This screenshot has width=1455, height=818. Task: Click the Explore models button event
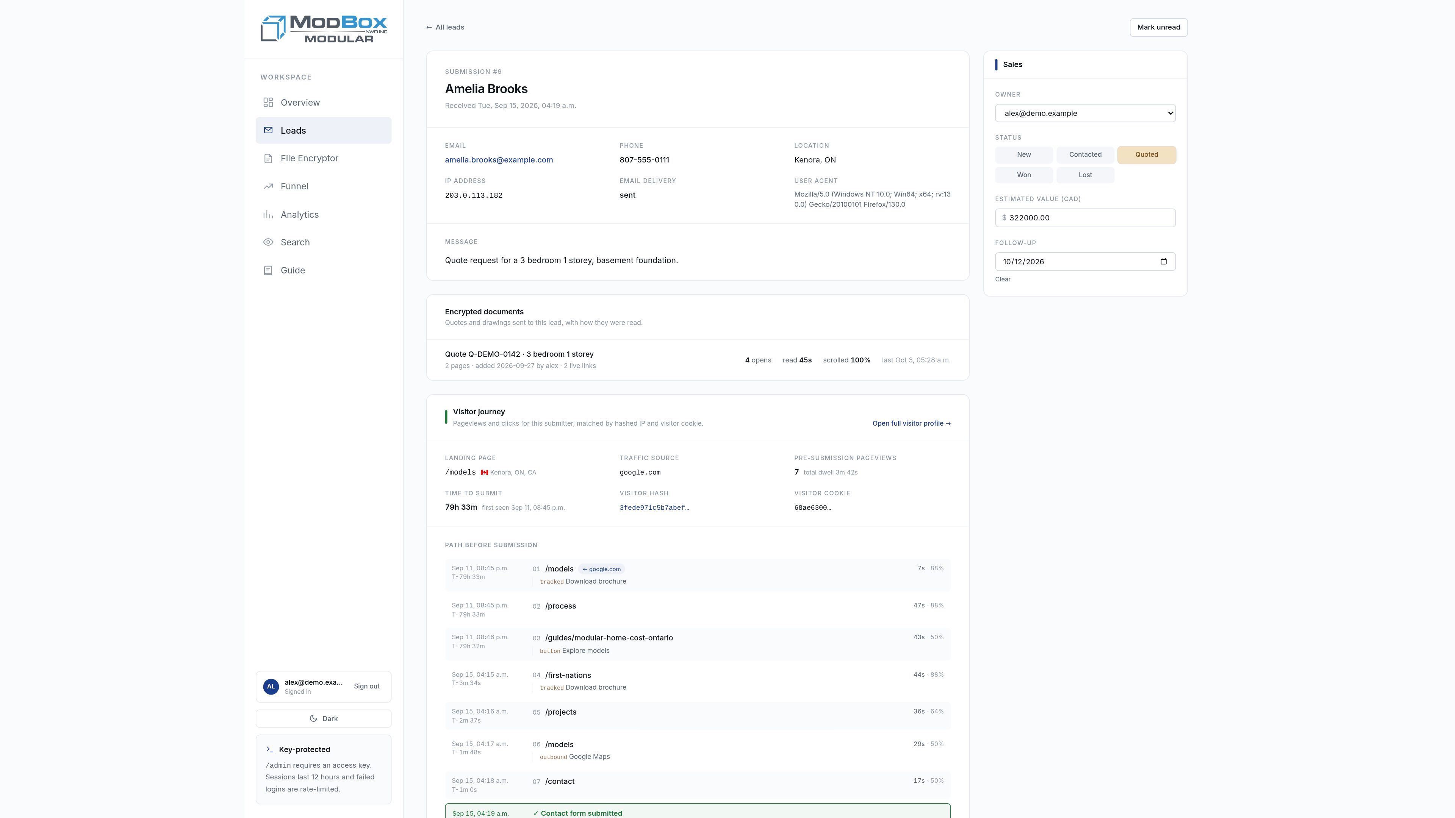click(574, 651)
